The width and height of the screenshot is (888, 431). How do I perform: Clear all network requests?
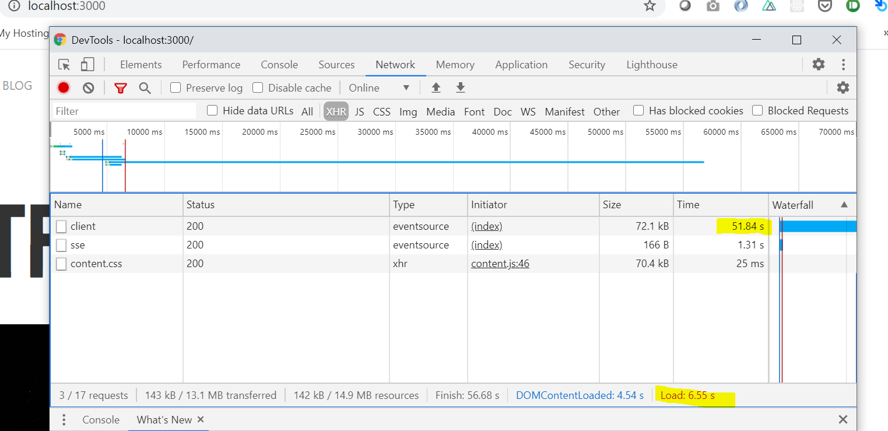point(88,87)
